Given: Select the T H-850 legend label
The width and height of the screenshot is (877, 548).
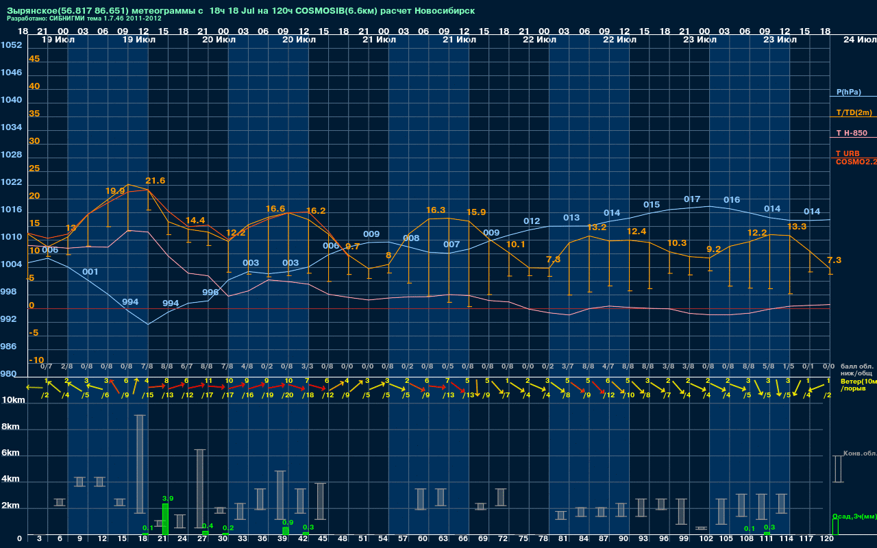Looking at the screenshot, I should click(852, 133).
